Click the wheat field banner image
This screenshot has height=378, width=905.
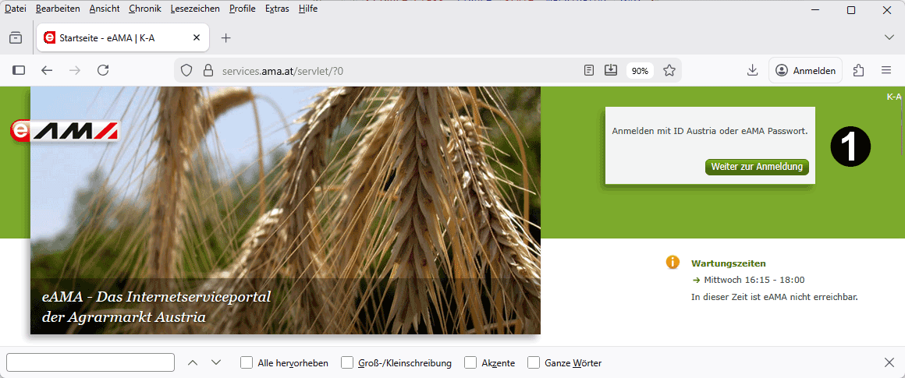pos(285,210)
